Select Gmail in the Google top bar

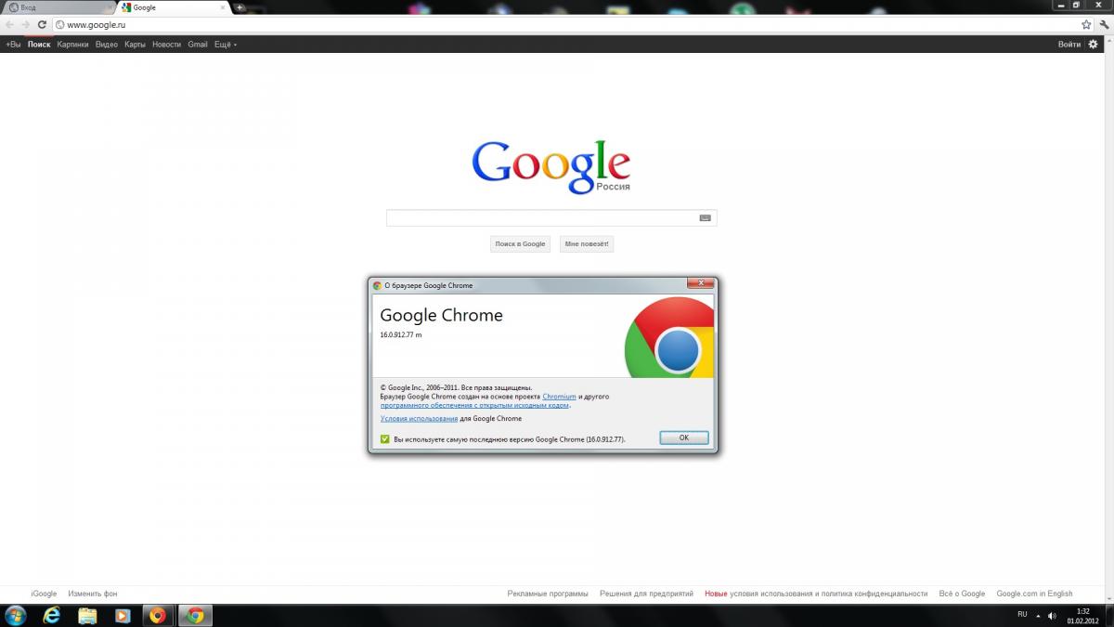click(198, 45)
